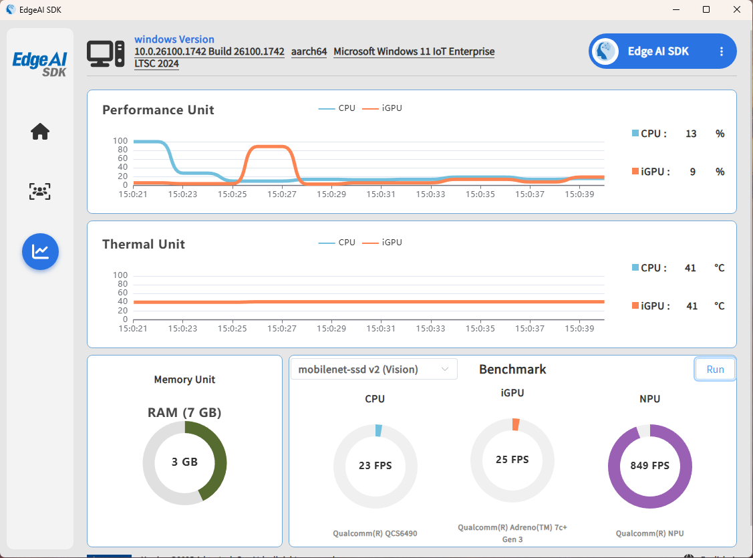Maximize the EdgeAI SDK window
This screenshot has width=753, height=558.
706,9
